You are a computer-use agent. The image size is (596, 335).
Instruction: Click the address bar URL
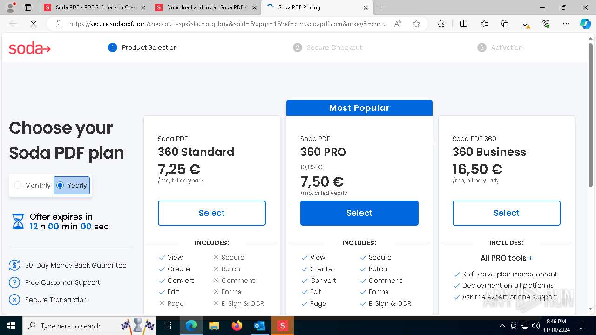pyautogui.click(x=228, y=24)
